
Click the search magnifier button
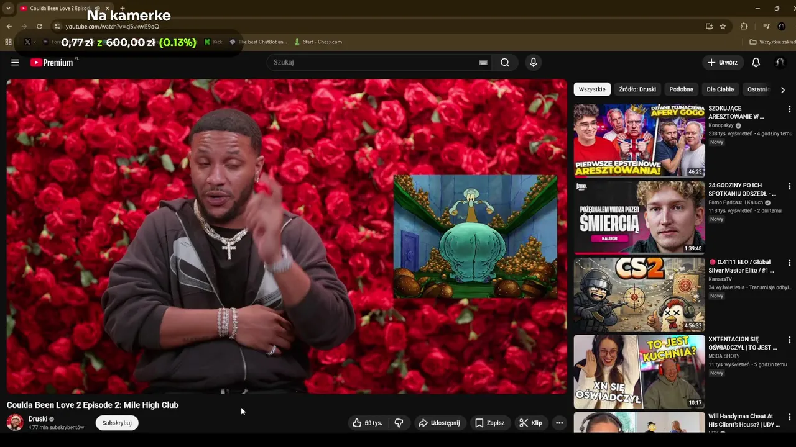tap(505, 62)
